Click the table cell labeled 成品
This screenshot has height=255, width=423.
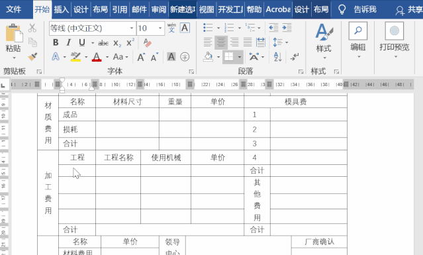[x=77, y=115]
